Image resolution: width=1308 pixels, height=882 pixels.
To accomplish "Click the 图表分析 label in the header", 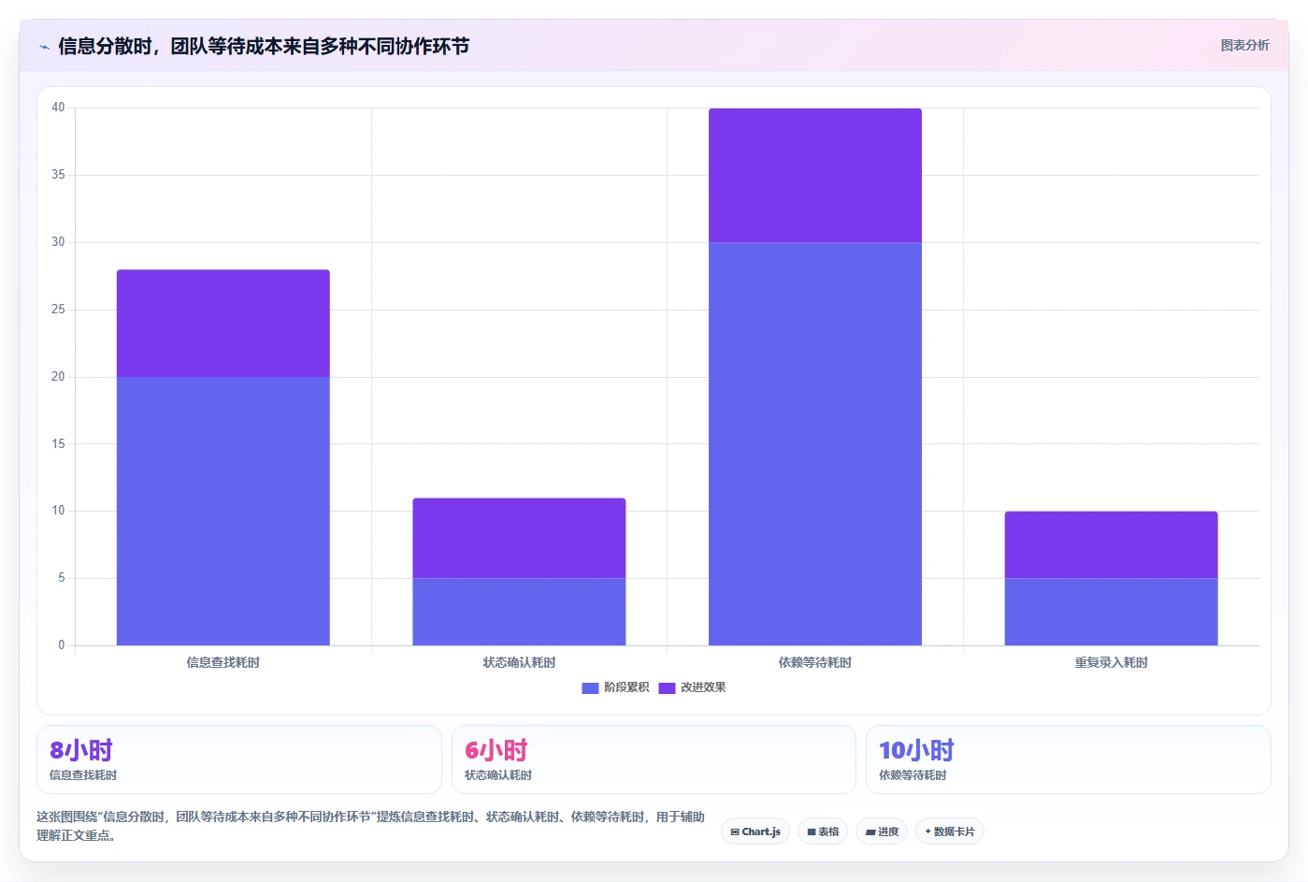I will pyautogui.click(x=1244, y=45).
